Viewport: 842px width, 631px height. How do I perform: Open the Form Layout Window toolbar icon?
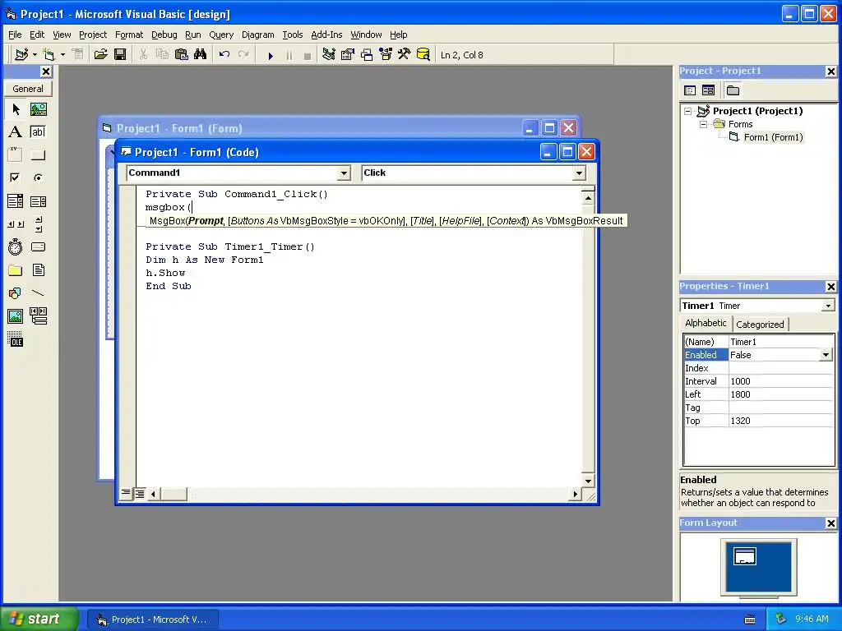(367, 55)
